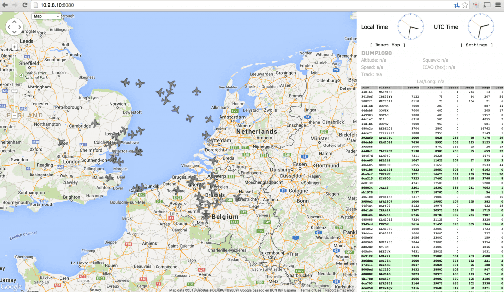Open the Settings link

pos(476,45)
